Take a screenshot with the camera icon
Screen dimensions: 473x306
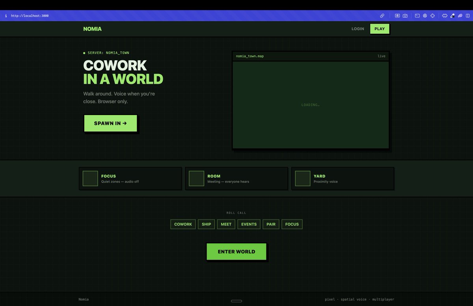[x=405, y=16]
